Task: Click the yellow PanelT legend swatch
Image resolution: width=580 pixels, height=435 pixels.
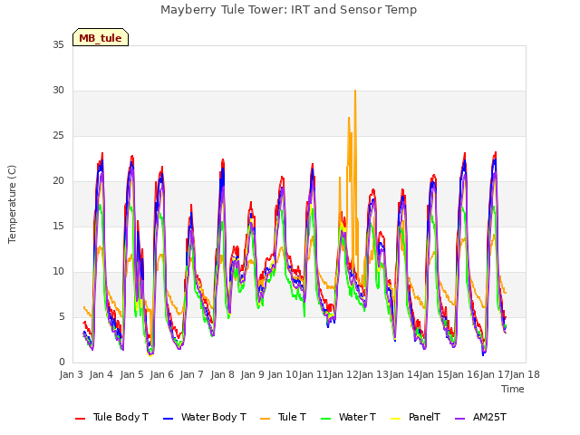Action: [x=395, y=419]
